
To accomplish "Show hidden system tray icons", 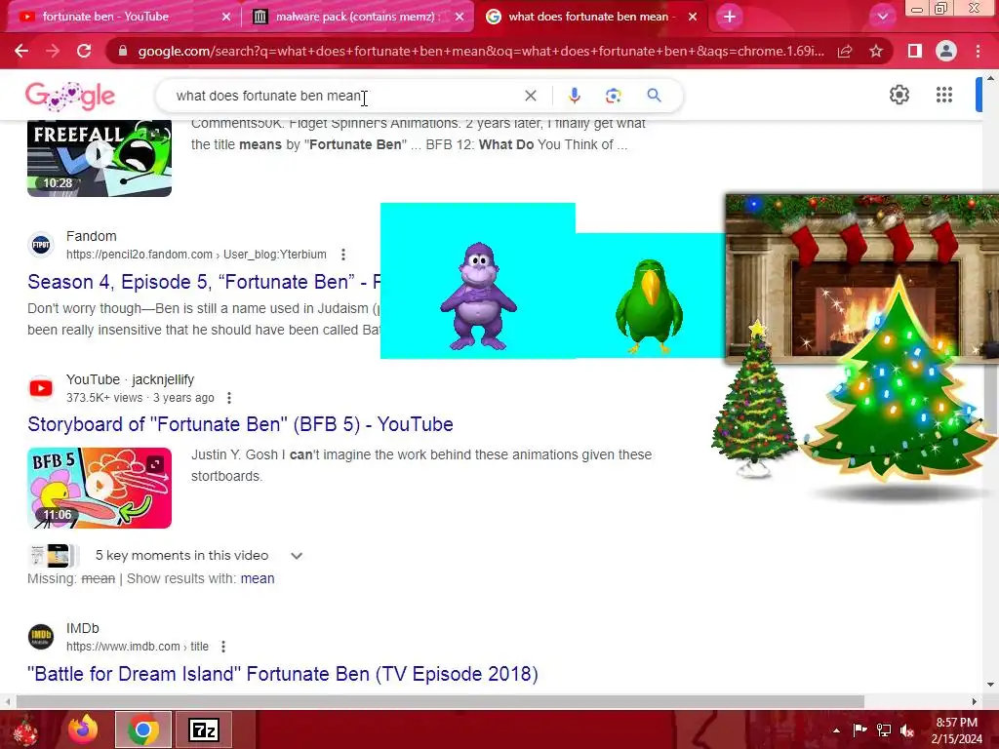I will 836,729.
